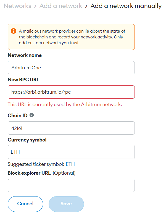The width and height of the screenshot is (166, 215).
Task: Click the malicious network warning text
Action: tap(72, 37)
